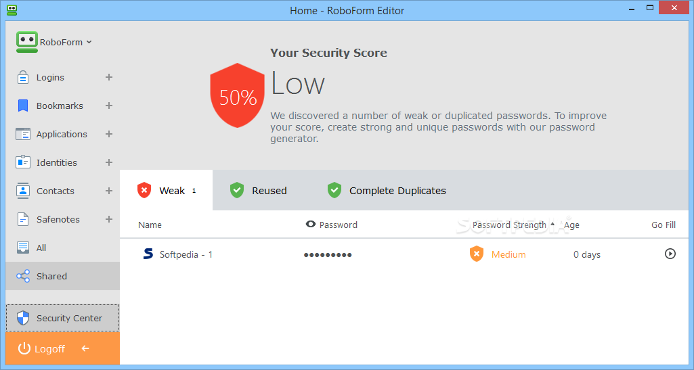The height and width of the screenshot is (370, 694).
Task: Add a new Safenote with plus button
Action: (109, 219)
